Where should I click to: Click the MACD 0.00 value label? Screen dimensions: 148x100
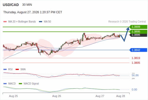coord(134,89)
